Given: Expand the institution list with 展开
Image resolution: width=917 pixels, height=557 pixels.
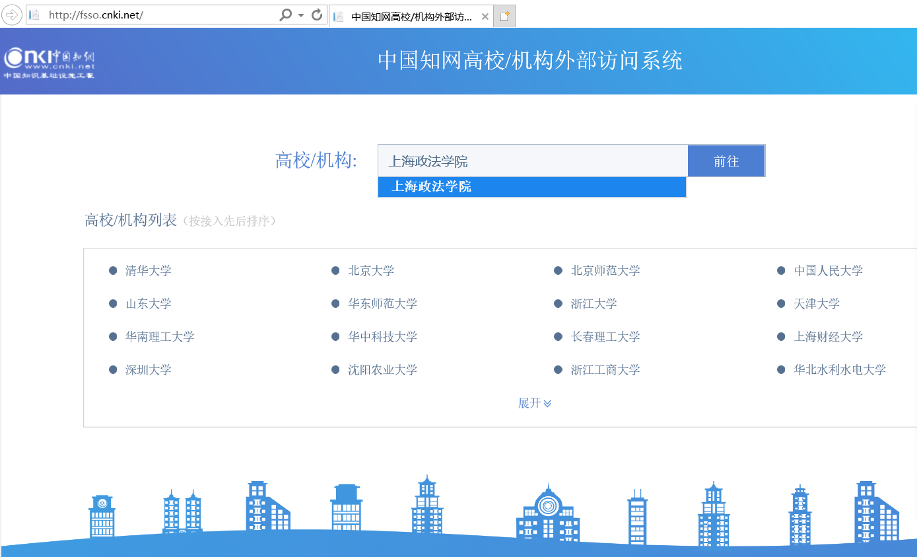Looking at the screenshot, I should (x=534, y=403).
